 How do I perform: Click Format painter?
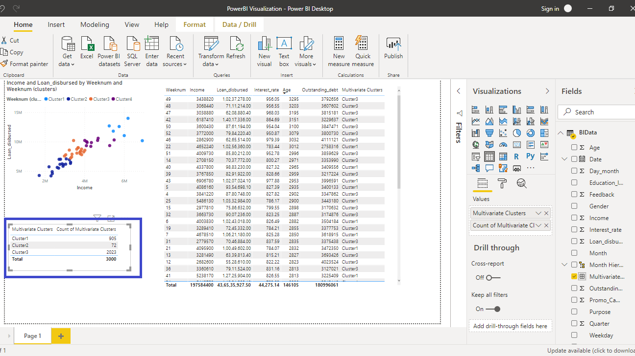click(x=24, y=64)
